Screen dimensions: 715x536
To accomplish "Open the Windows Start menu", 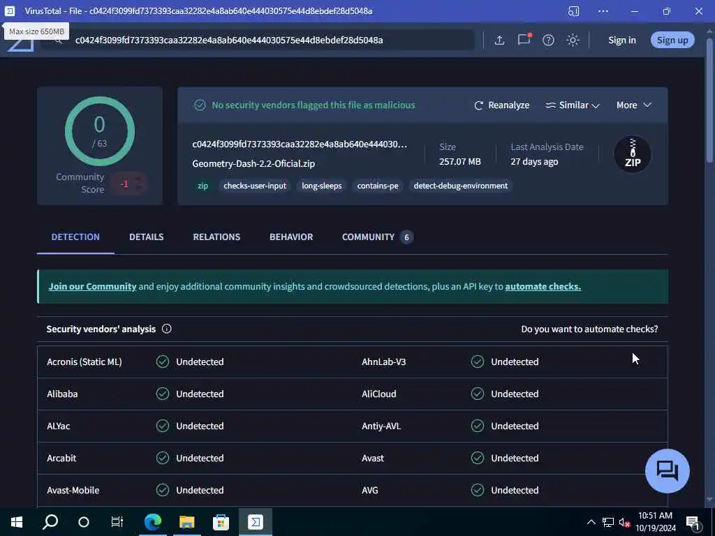I will click(x=17, y=522).
